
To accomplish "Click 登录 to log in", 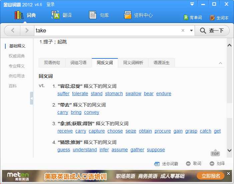I will click(x=50, y=4).
